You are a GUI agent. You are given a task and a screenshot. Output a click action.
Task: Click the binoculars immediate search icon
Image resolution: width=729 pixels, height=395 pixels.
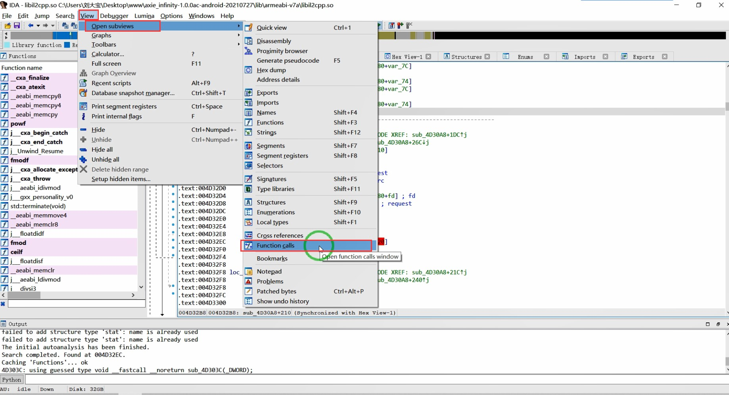(65, 25)
